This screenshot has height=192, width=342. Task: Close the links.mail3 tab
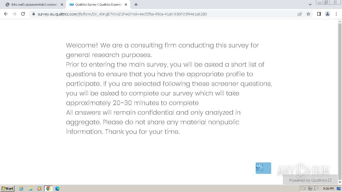tap(62, 5)
